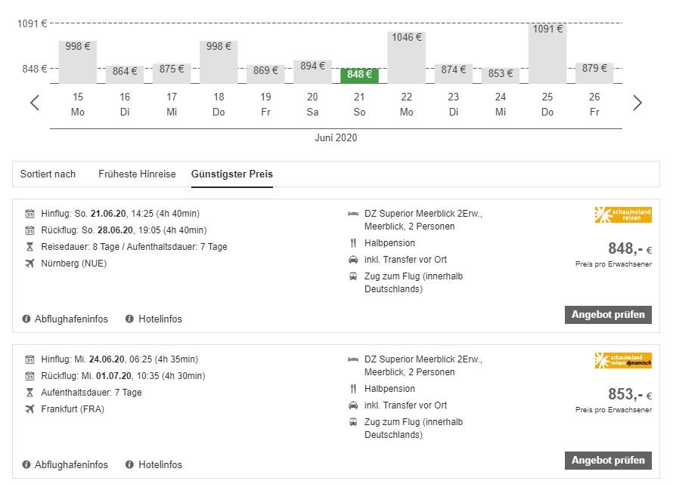Choose the 853 € bar for the 24th
Viewport: 673px width, 484px height.
[x=501, y=74]
